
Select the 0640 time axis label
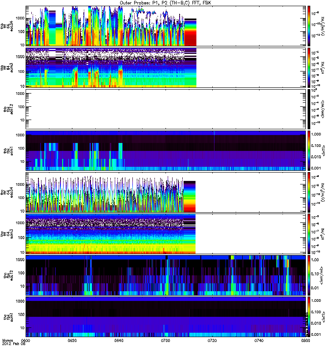tap(119, 341)
